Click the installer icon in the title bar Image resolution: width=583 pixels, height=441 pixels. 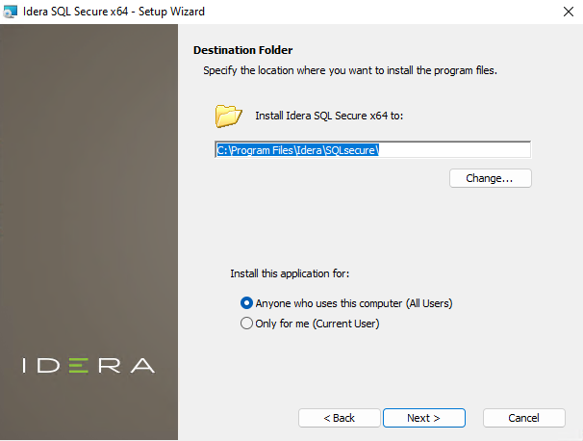click(x=11, y=11)
